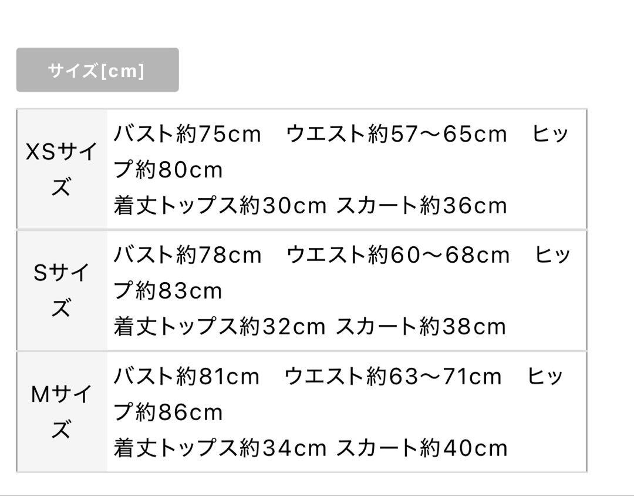Image resolution: width=634 pixels, height=496 pixels.
Task: Click the ヒッ text in M row
Action: [x=545, y=376]
